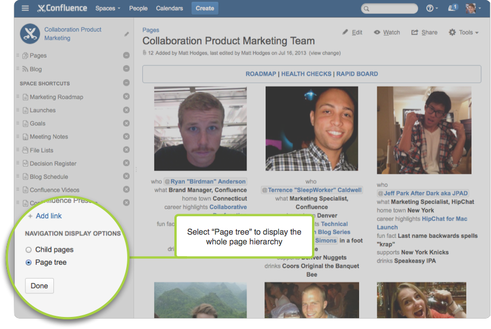Viewport: 491px width, 329px height.
Task: Hide the Blog sidebar section
Action: pyautogui.click(x=126, y=69)
